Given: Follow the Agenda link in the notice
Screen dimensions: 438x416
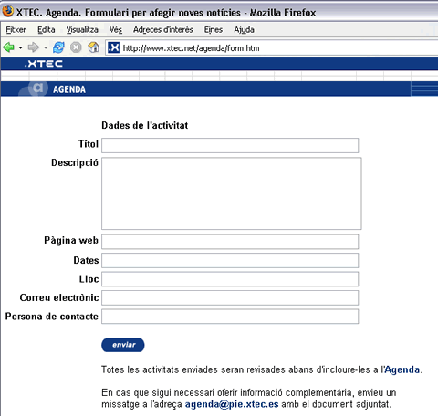Looking at the screenshot, I should tap(402, 369).
